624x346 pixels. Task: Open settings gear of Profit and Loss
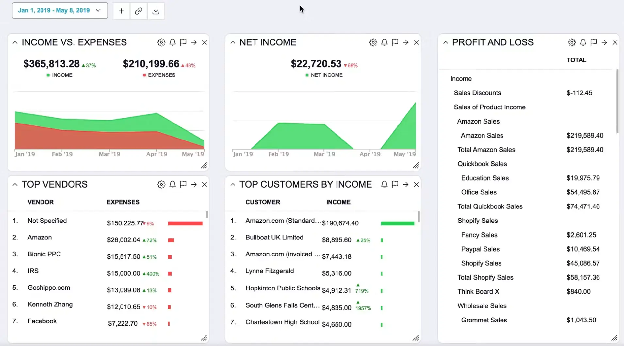coord(572,42)
